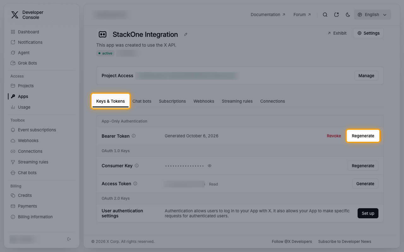Switch to the Streaming rules tab
Viewport: 404px width, 252px height.
(x=237, y=101)
